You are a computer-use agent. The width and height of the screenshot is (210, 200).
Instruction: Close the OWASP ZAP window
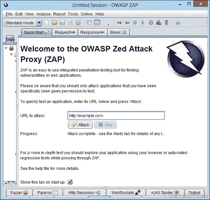pos(201,4)
